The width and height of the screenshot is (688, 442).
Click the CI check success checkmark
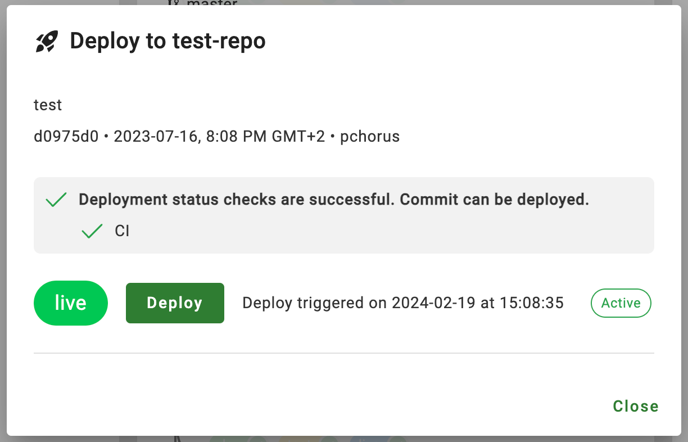[x=92, y=231]
